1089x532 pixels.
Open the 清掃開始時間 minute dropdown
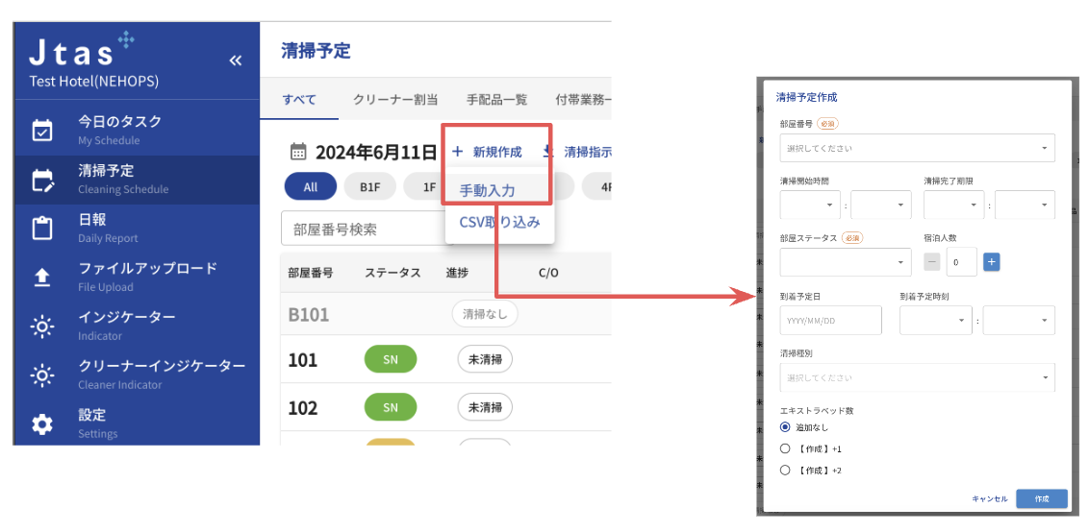[x=880, y=205]
